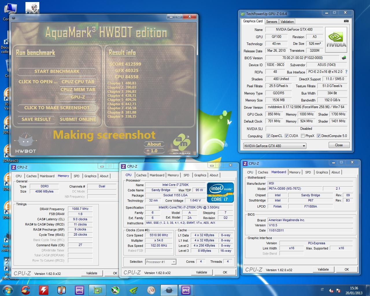
Task: Click the Core Speed 5510.90 MHz value
Action: click(159, 235)
